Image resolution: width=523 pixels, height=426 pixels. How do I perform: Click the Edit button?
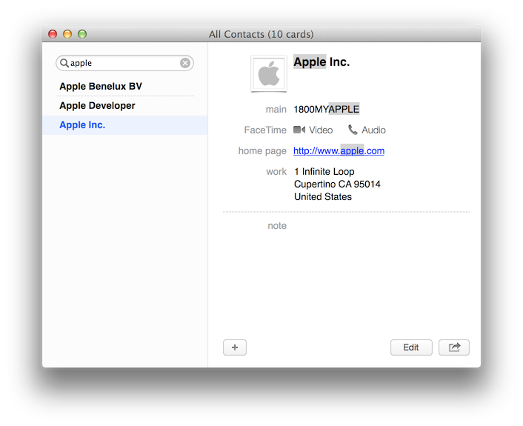(411, 347)
